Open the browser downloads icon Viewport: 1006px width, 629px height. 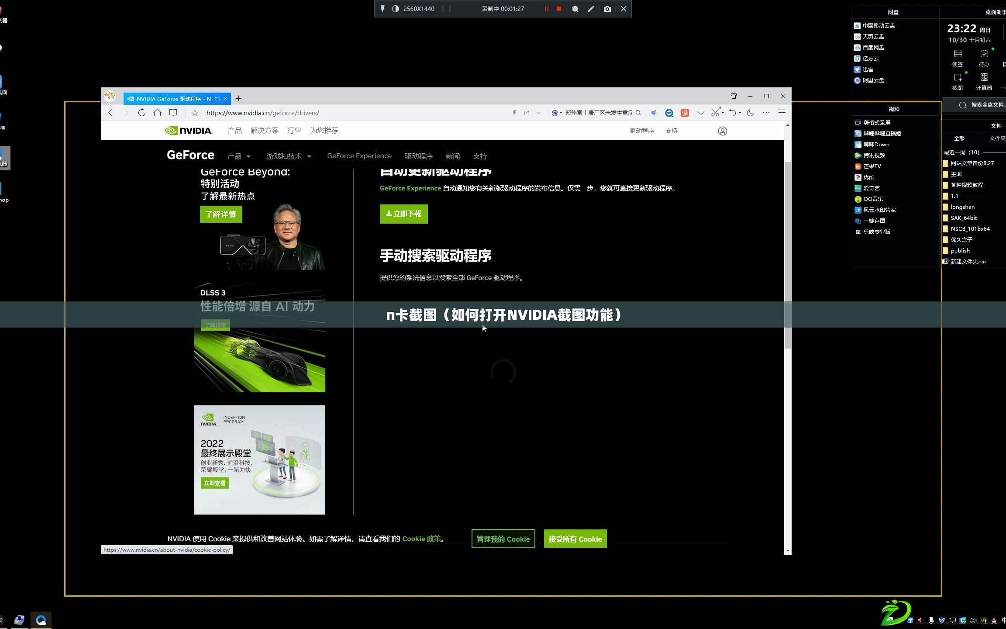coord(701,113)
